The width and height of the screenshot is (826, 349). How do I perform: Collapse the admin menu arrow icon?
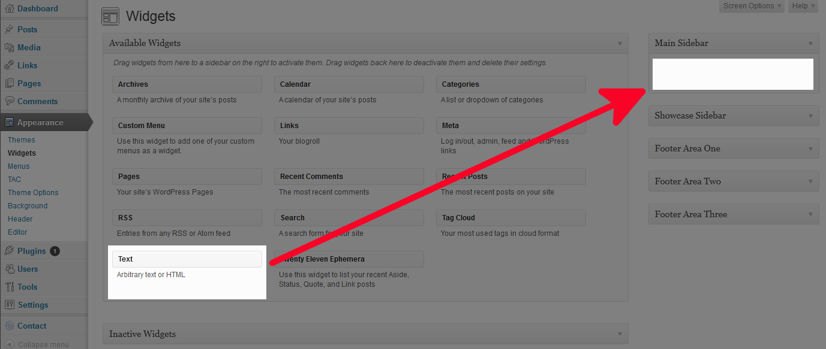pyautogui.click(x=9, y=344)
